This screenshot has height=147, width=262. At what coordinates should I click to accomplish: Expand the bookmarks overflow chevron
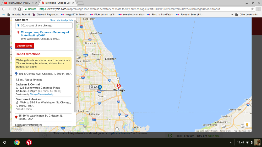pos(232,14)
